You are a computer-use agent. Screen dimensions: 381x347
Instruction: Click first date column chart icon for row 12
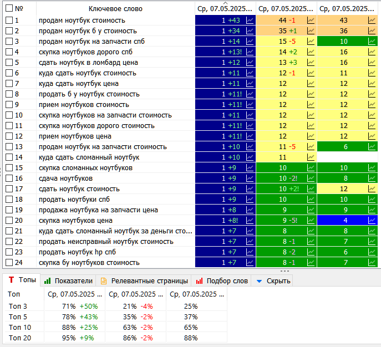coord(250,136)
